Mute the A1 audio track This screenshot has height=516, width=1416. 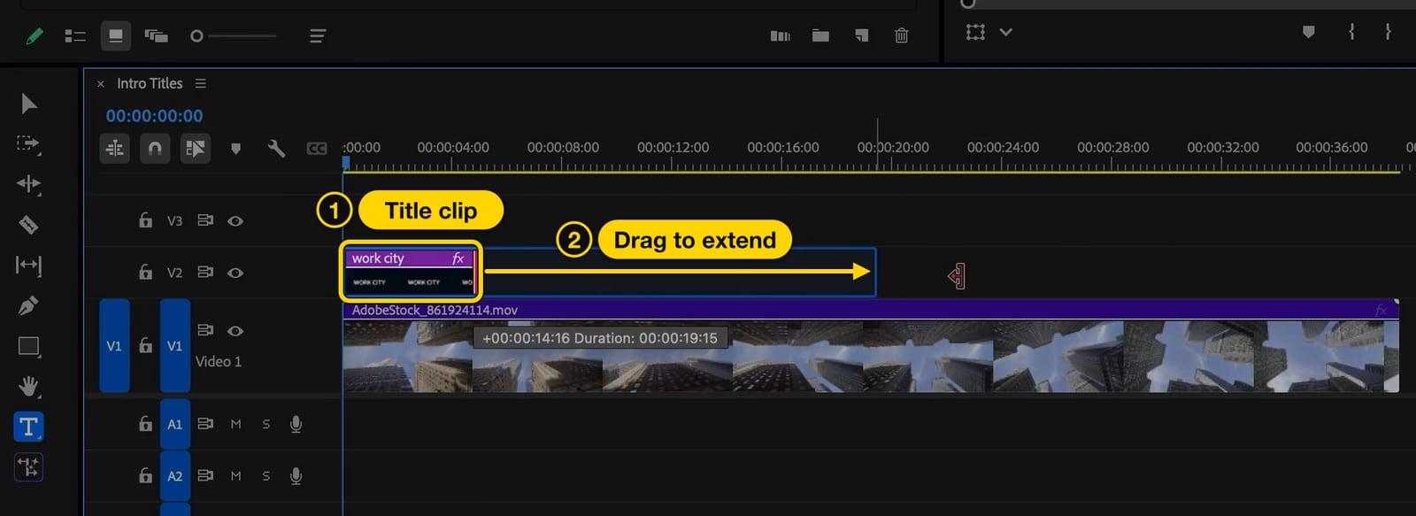(235, 424)
